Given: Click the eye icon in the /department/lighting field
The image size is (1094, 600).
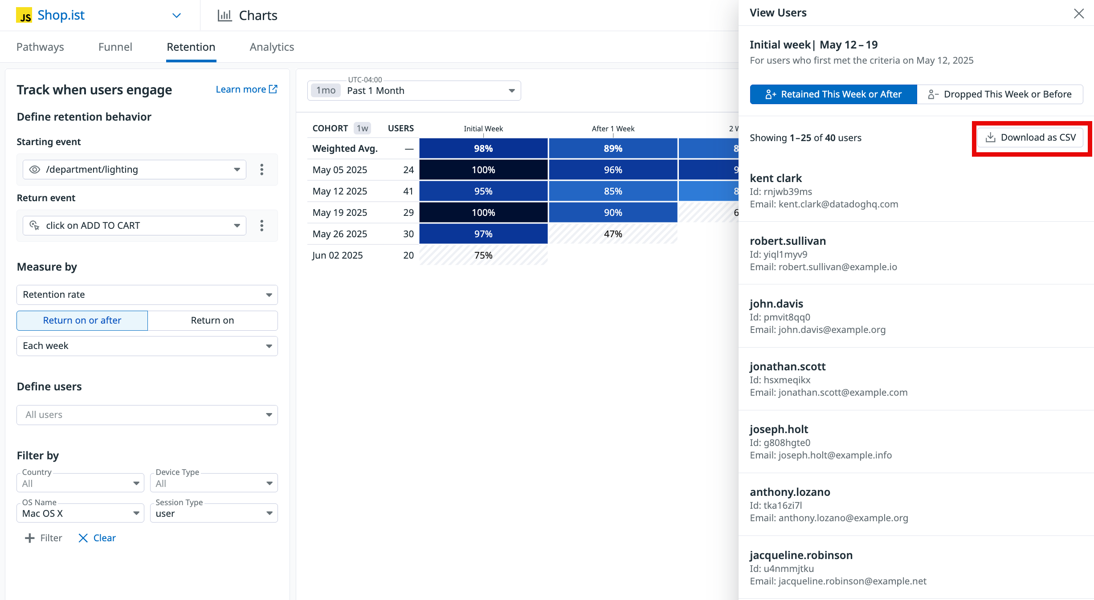Looking at the screenshot, I should [34, 170].
